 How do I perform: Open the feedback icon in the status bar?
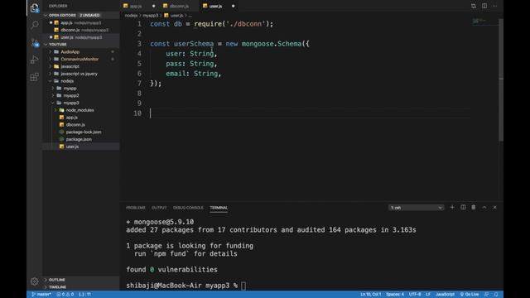[486, 295]
